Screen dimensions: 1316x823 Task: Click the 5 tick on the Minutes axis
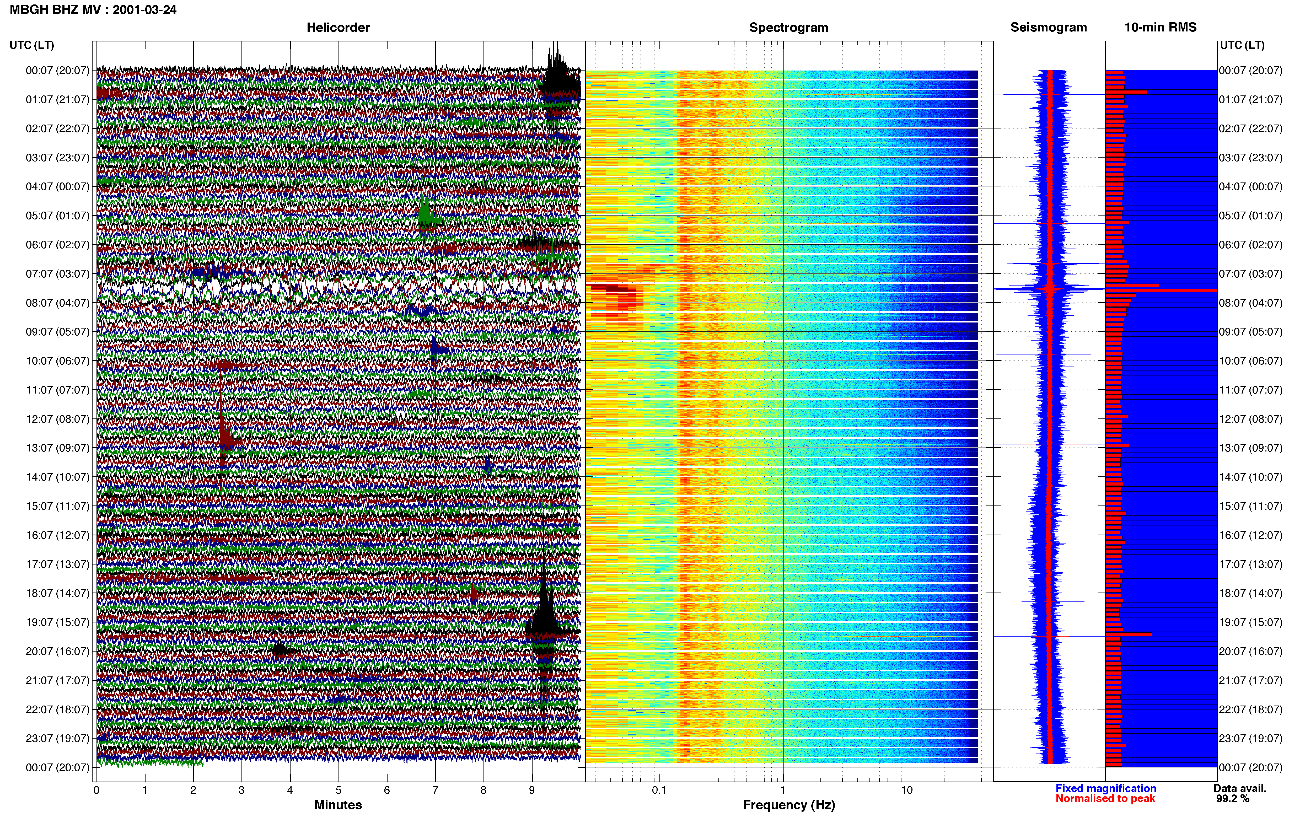pos(339,790)
